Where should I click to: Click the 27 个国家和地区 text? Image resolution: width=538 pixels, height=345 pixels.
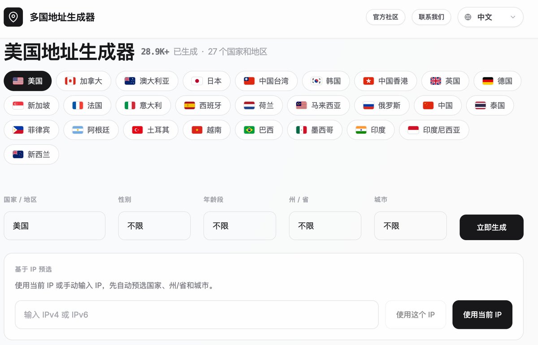click(x=238, y=52)
